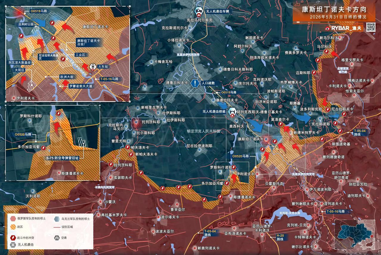The image size is (381, 255).
Task: Click the 工业区 label in the inset
Action: tap(80, 55)
